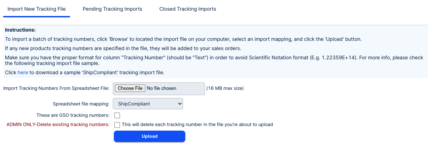433x158 pixels.
Task: Enable the GSO tracking numbers checkbox
Action: [x=117, y=115]
